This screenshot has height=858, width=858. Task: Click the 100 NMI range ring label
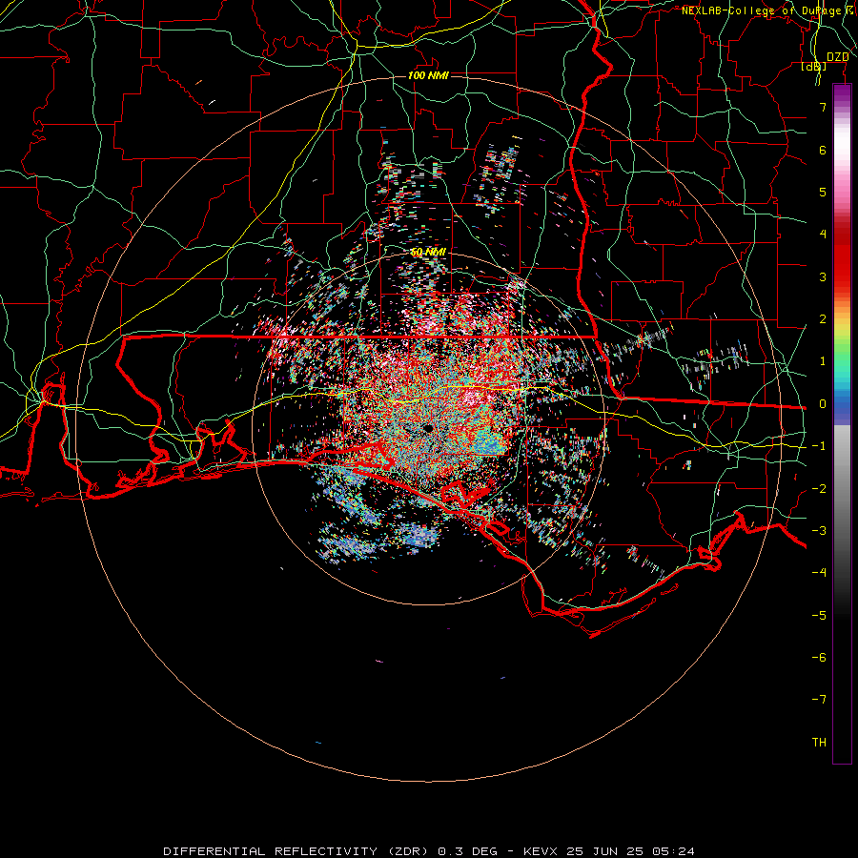[x=428, y=75]
